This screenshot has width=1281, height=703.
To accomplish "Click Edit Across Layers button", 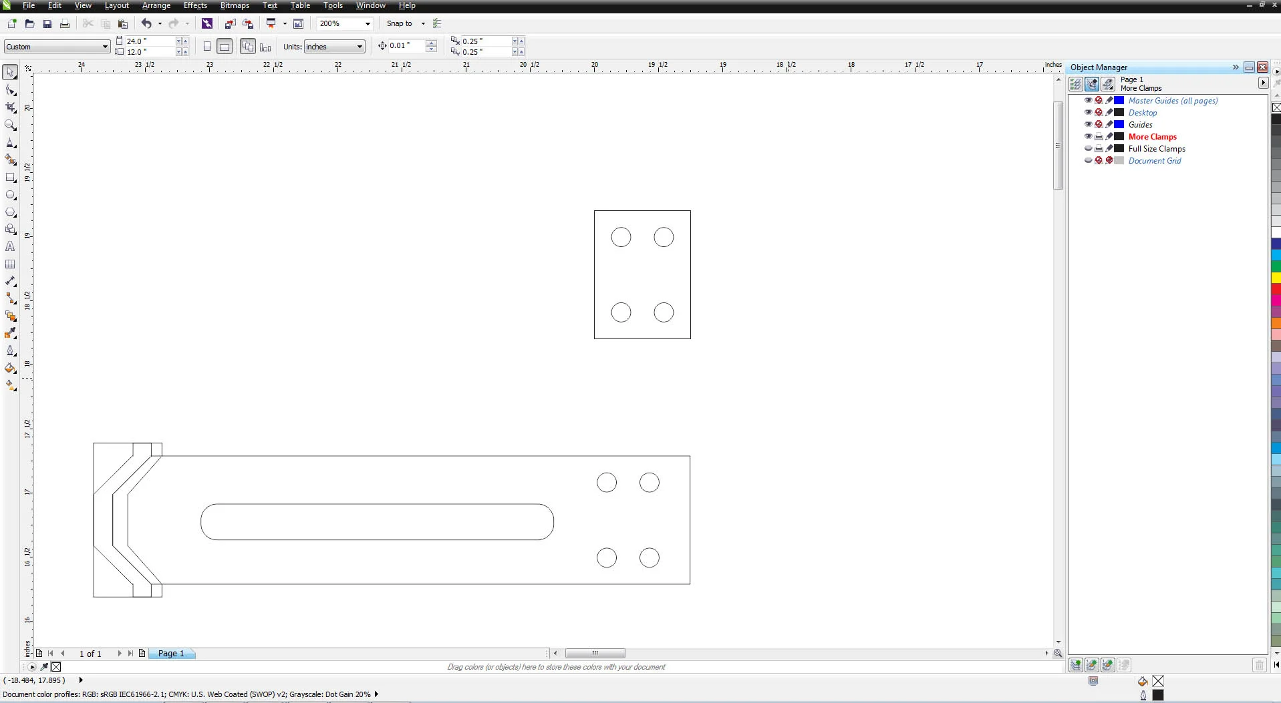I will pos(1092,84).
